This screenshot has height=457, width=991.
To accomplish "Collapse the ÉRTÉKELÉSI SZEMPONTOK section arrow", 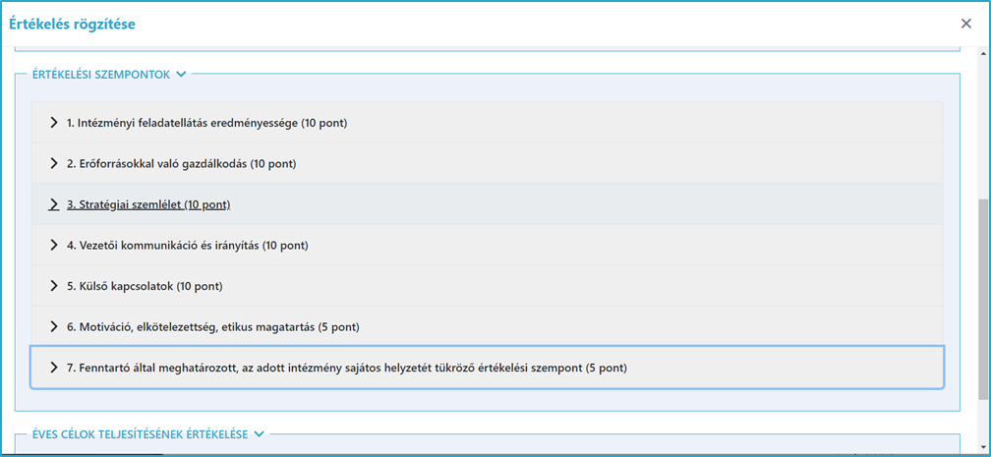I will pos(181,75).
